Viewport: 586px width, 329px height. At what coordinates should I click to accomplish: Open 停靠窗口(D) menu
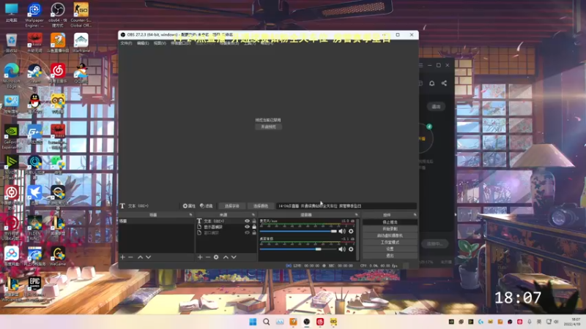point(181,43)
